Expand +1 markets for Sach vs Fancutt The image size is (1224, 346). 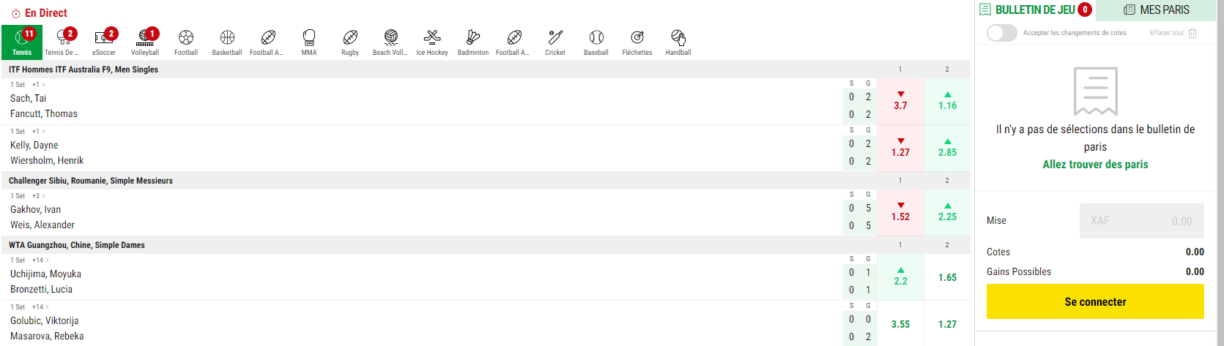coord(38,85)
